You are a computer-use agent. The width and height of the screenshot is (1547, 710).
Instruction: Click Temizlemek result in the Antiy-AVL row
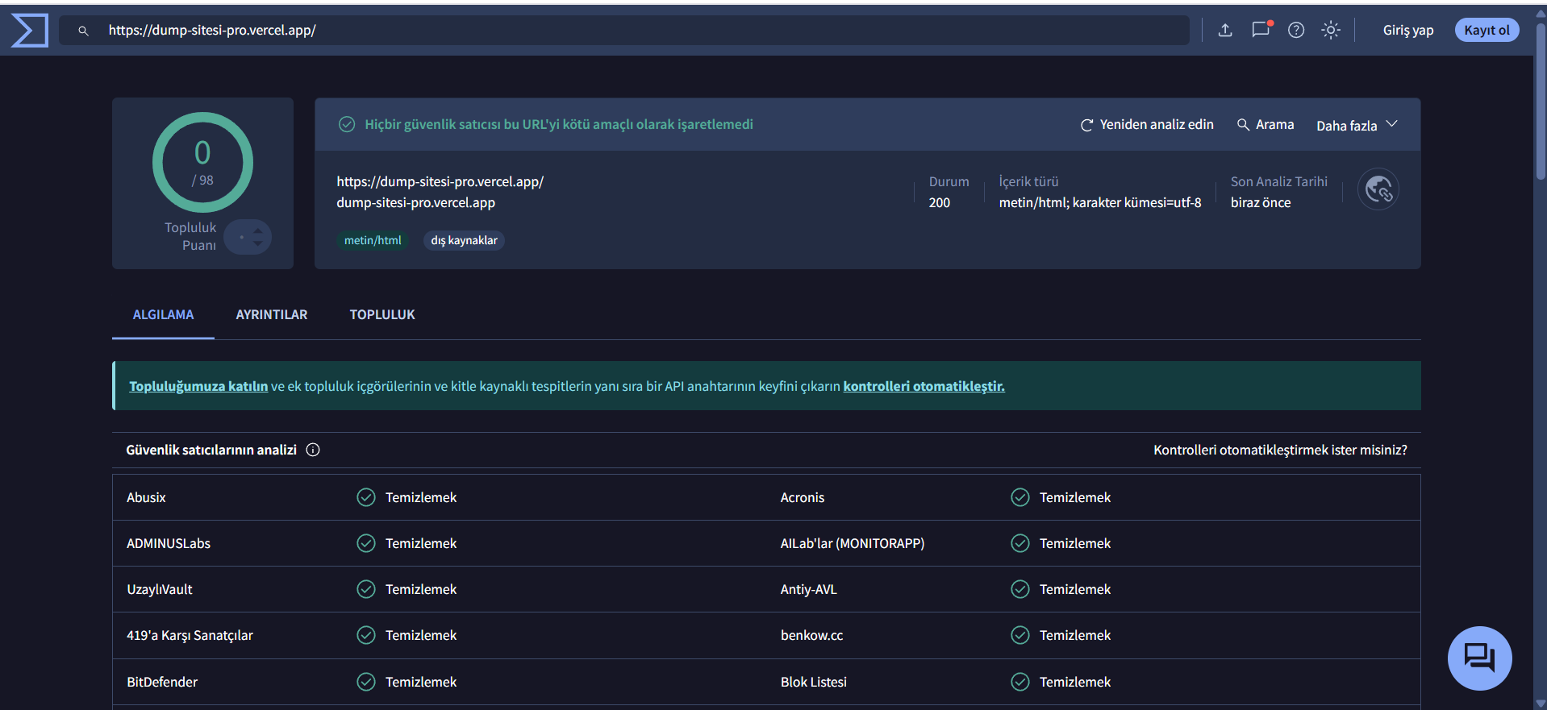click(1075, 589)
